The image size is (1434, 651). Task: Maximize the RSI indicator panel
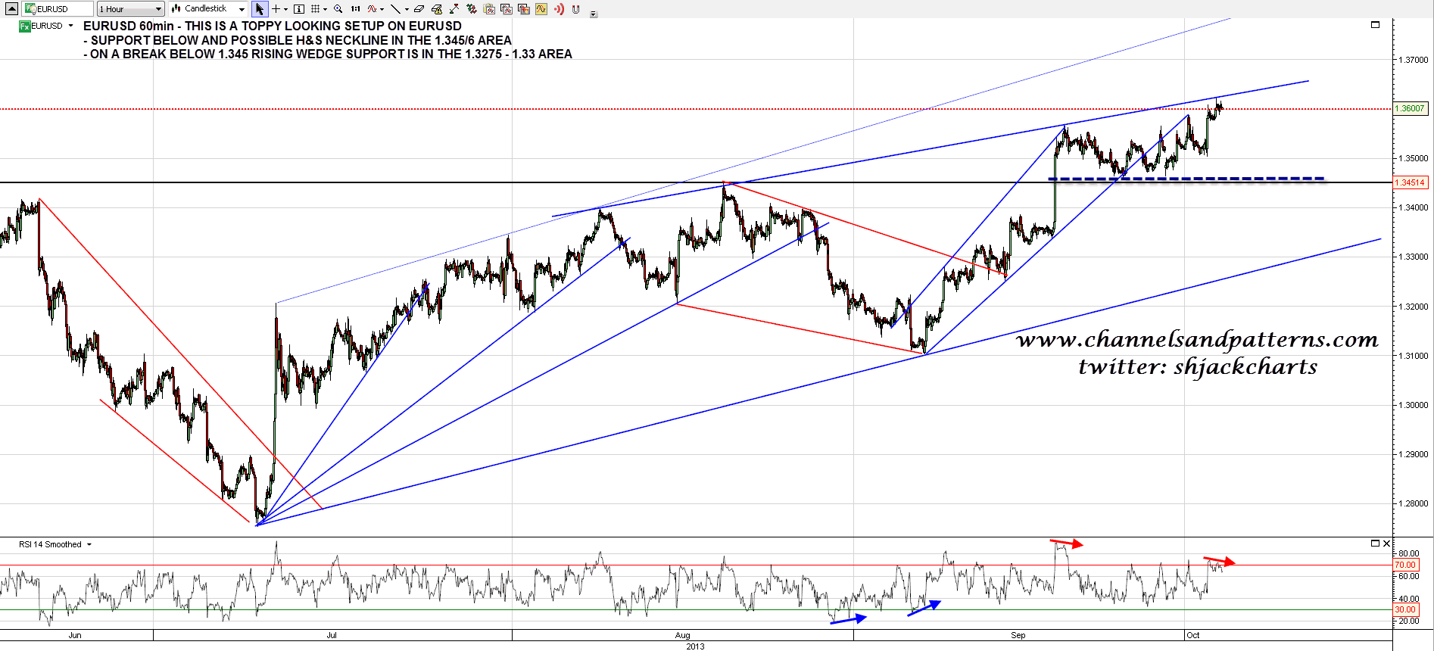1375,544
